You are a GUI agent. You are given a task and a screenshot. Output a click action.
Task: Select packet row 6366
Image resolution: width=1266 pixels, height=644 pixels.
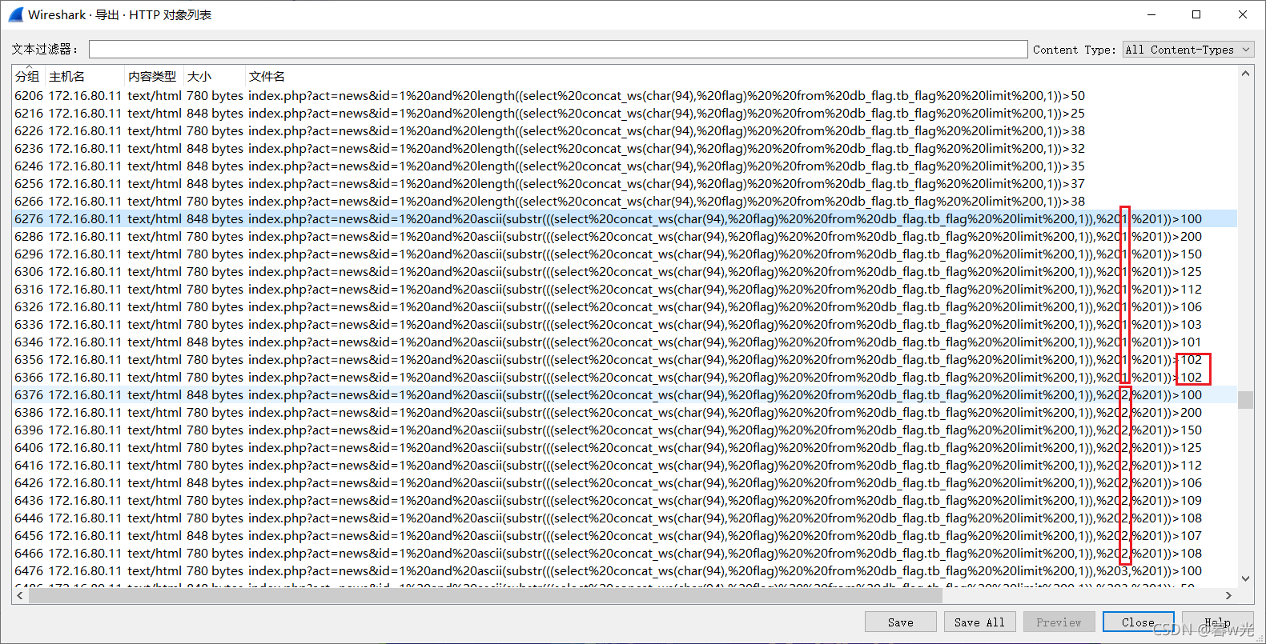[625, 377]
